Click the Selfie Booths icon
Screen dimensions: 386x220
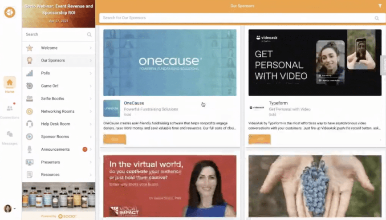click(x=29, y=98)
